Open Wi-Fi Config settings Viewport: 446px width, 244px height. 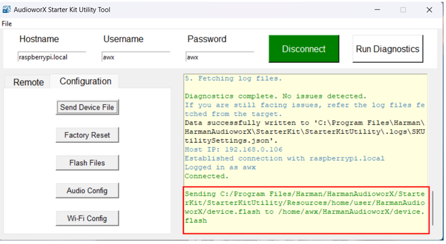(x=87, y=219)
